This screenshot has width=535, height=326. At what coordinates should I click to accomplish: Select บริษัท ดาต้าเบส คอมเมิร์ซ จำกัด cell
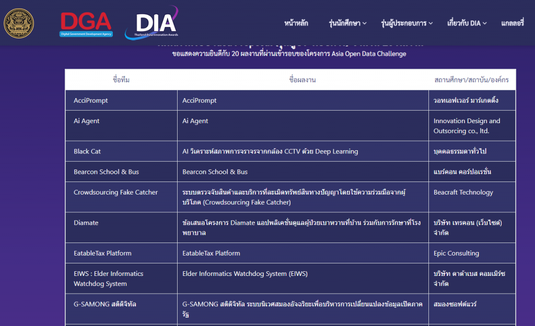472,279
